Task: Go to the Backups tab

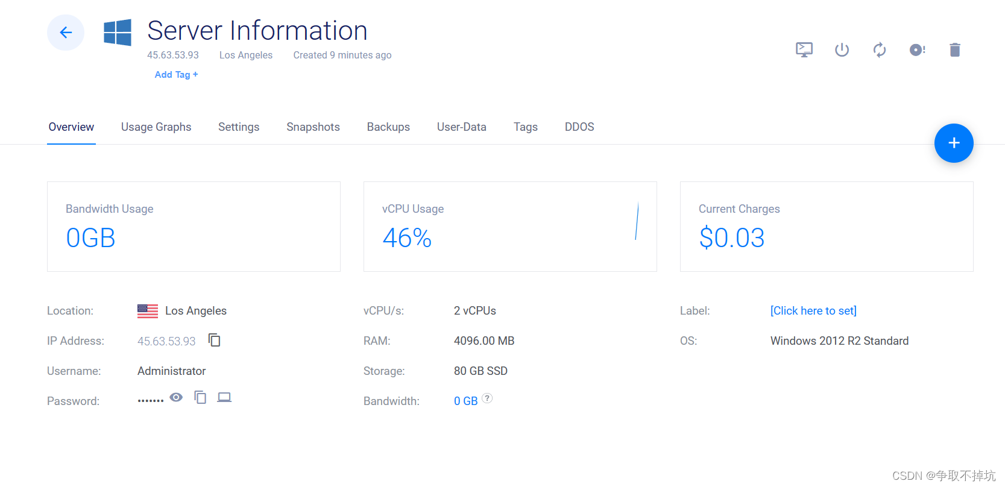Action: [x=388, y=127]
